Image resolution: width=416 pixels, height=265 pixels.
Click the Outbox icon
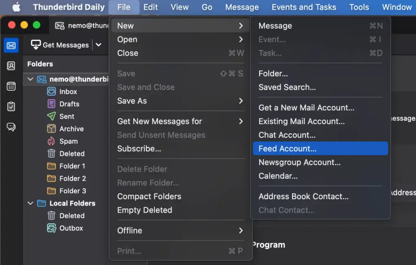point(52,228)
